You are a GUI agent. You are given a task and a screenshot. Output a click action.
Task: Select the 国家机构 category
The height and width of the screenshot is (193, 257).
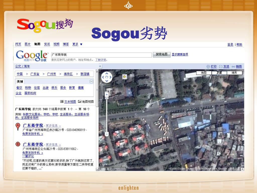coord(30,93)
